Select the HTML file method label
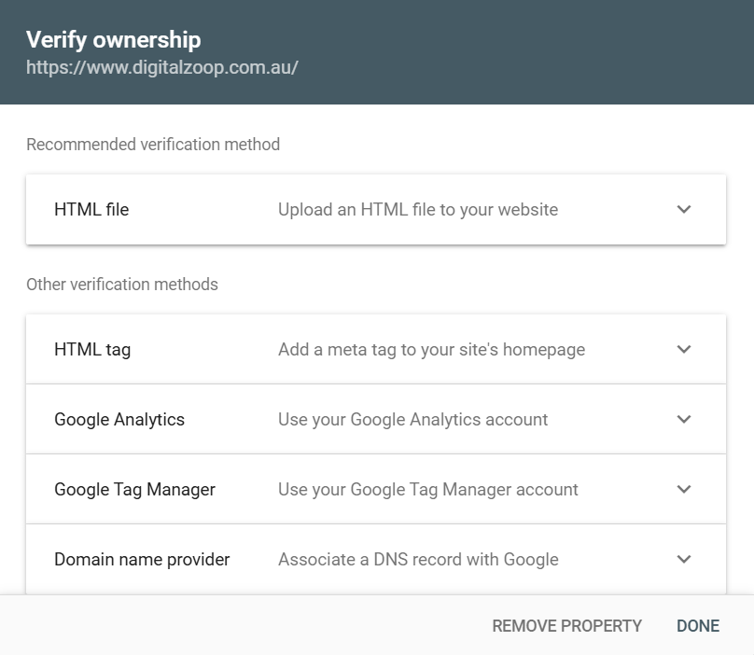The image size is (754, 655). coord(91,210)
